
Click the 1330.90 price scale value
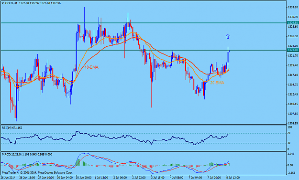(293, 17)
